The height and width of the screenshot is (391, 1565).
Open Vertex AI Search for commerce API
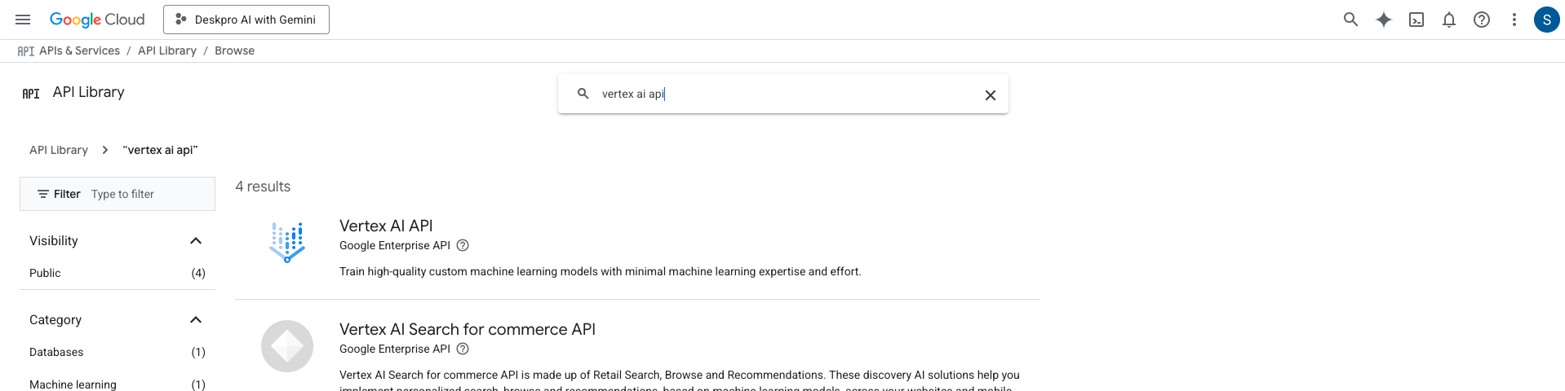point(467,329)
